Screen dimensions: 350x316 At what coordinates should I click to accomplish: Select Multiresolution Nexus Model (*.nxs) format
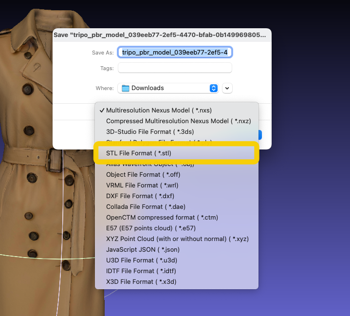177,111
